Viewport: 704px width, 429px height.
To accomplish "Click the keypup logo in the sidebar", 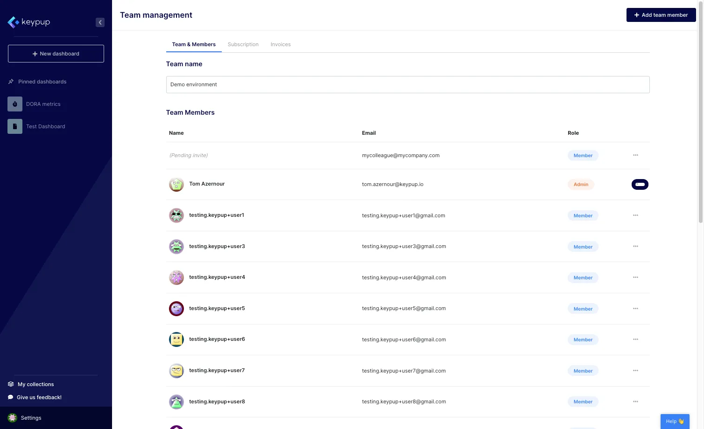I will 29,22.
